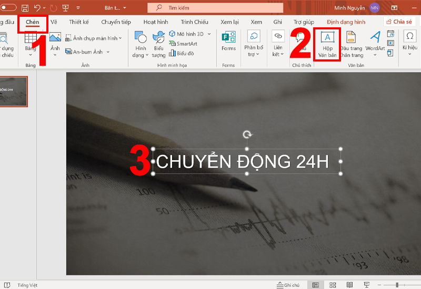Insert object icon in Văn bản group
The width and height of the screenshot is (421, 289).
point(390,53)
